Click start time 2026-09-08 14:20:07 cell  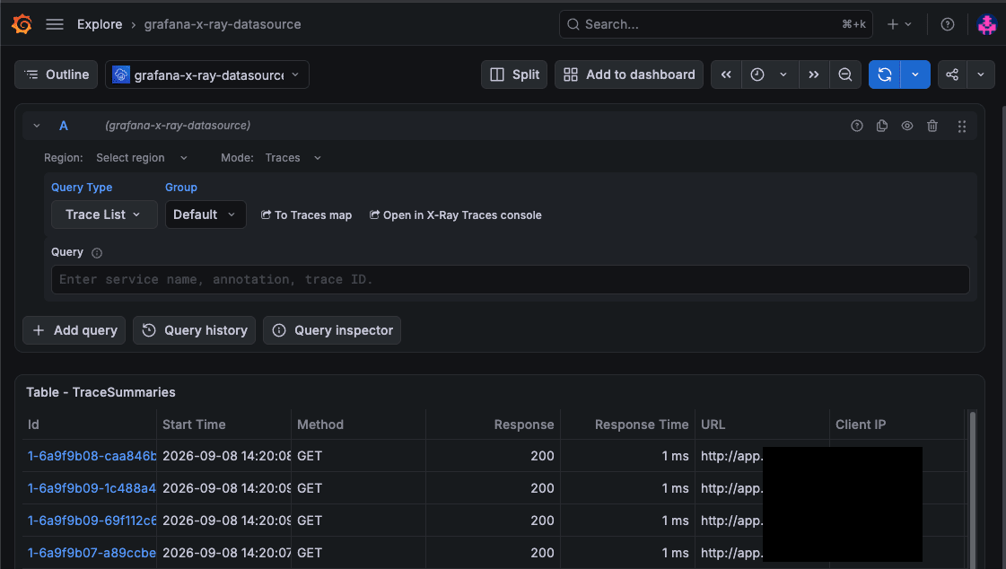226,553
